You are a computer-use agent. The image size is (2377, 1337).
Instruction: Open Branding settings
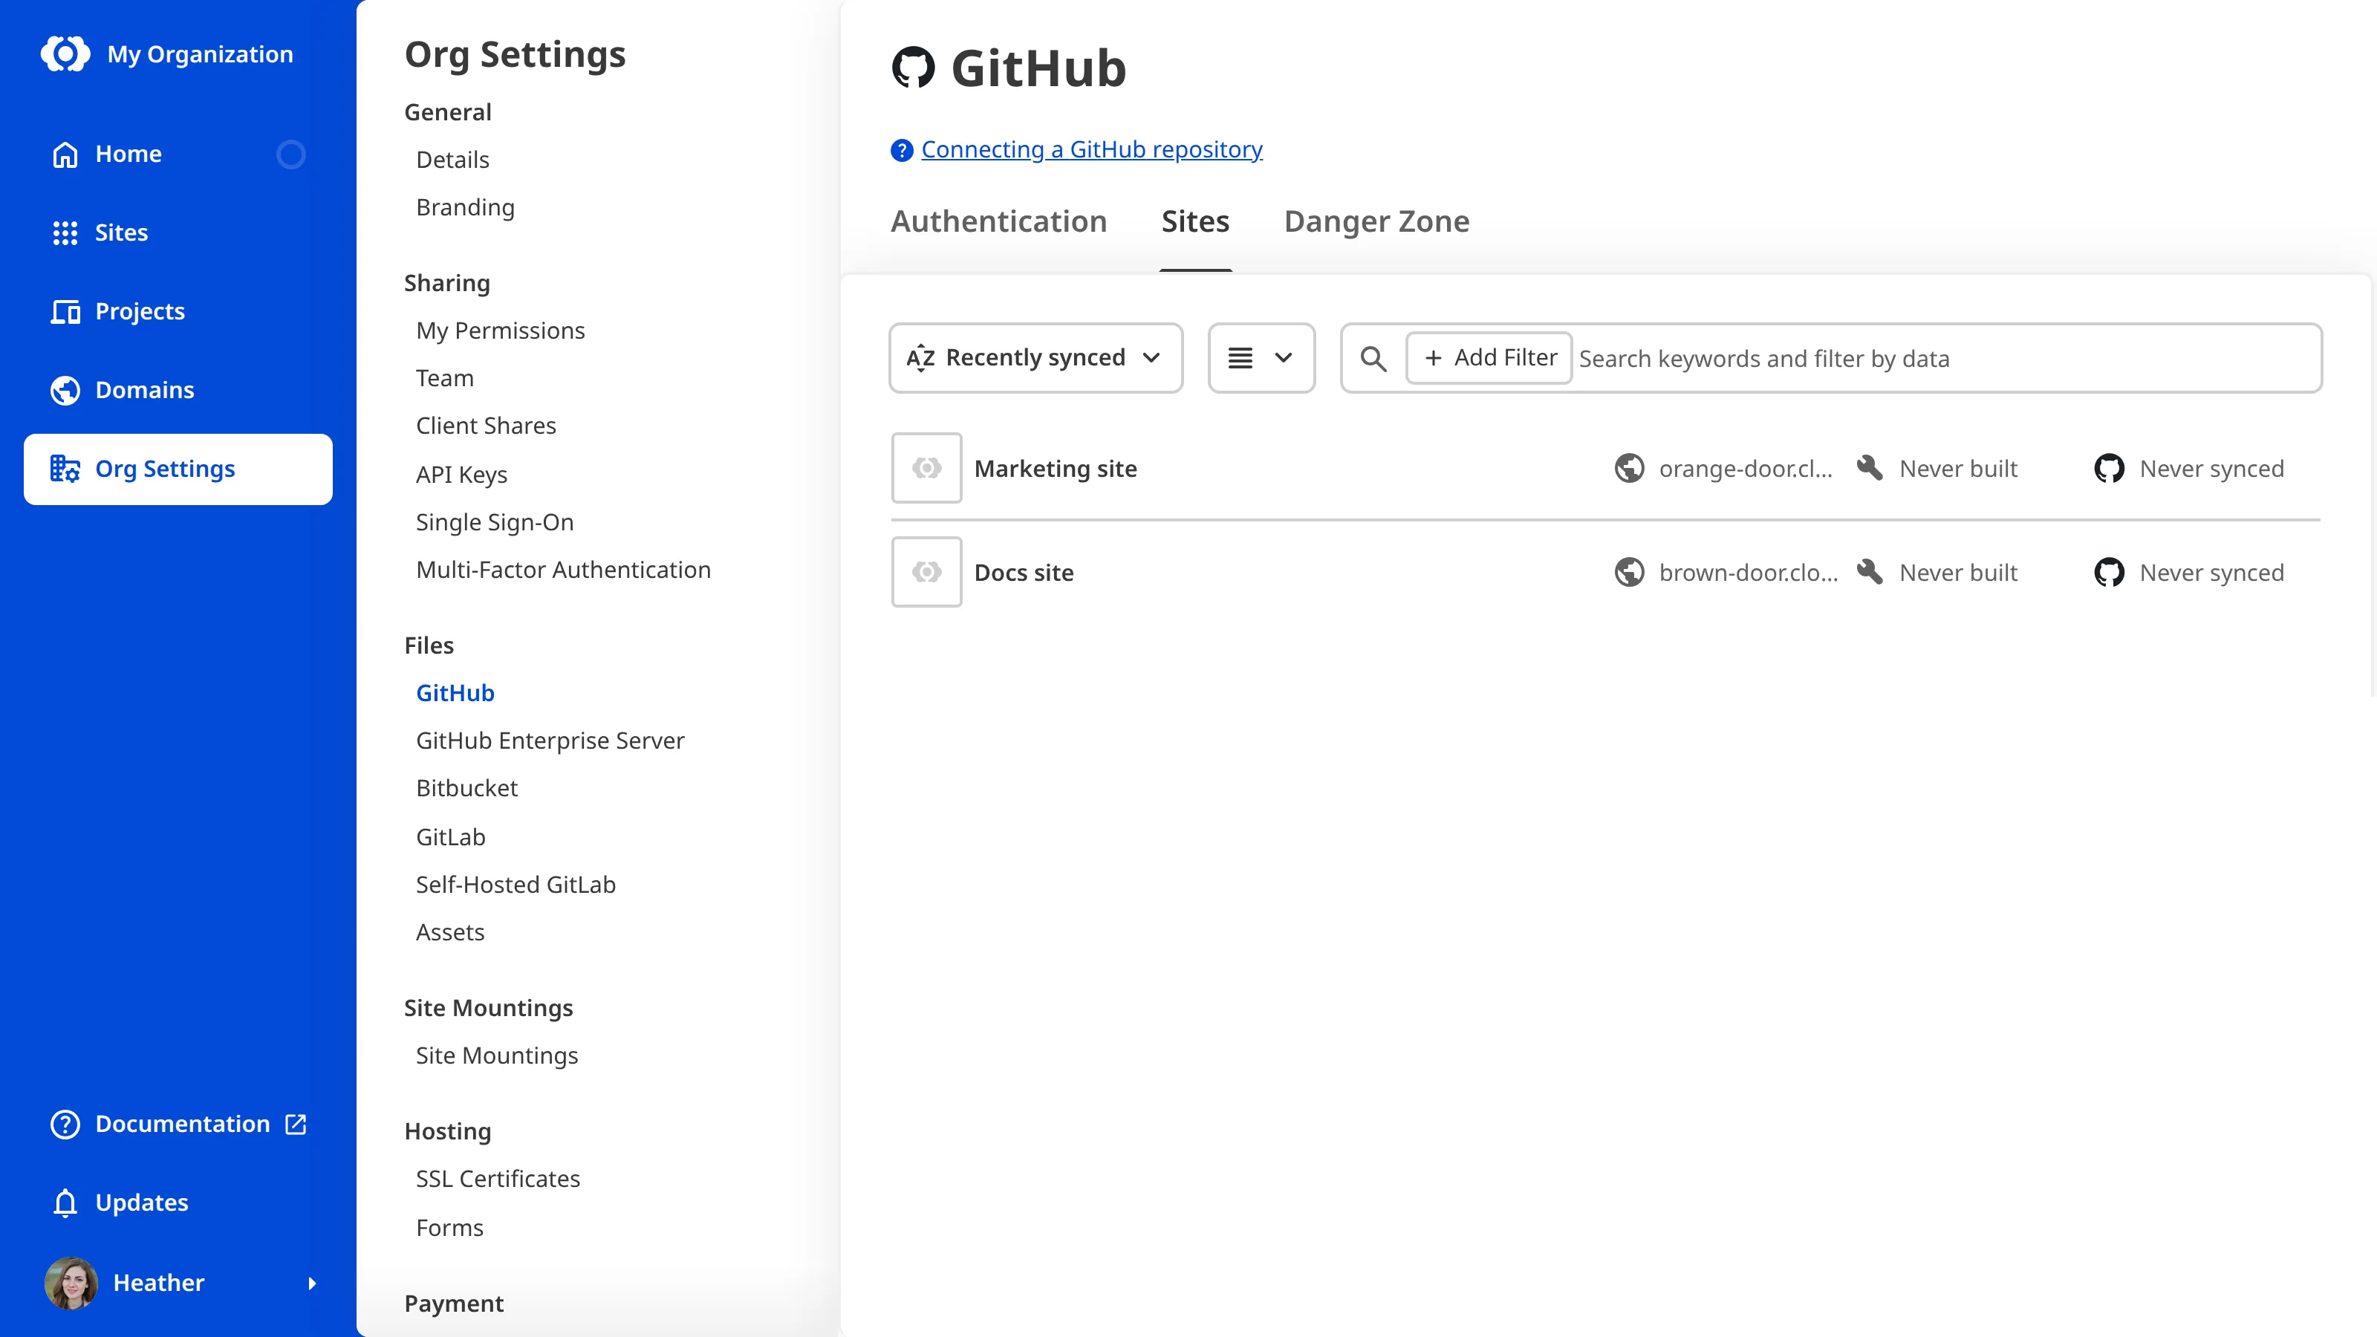click(x=465, y=206)
